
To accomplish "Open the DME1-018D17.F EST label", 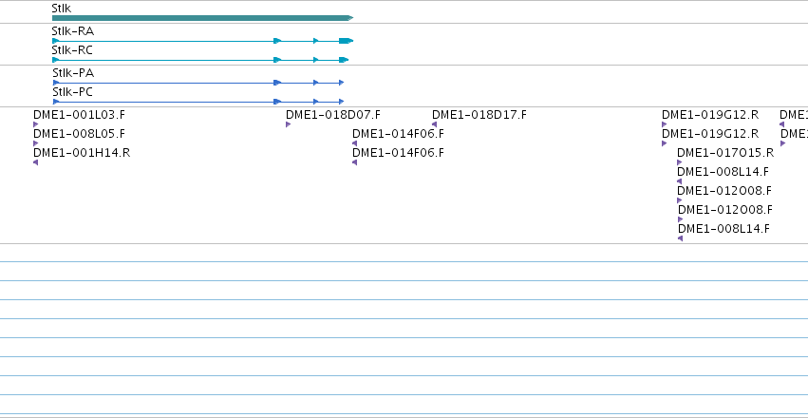I will [479, 115].
